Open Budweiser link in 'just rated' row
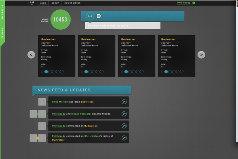The image size is (238, 159). [87, 102]
